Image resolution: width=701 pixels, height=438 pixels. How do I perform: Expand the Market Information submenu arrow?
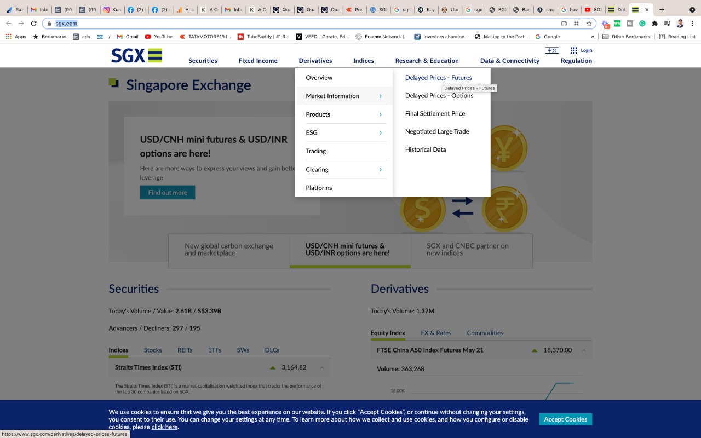(381, 96)
